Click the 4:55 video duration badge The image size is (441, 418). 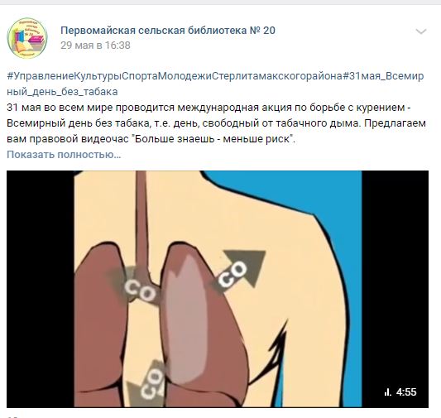(x=406, y=392)
